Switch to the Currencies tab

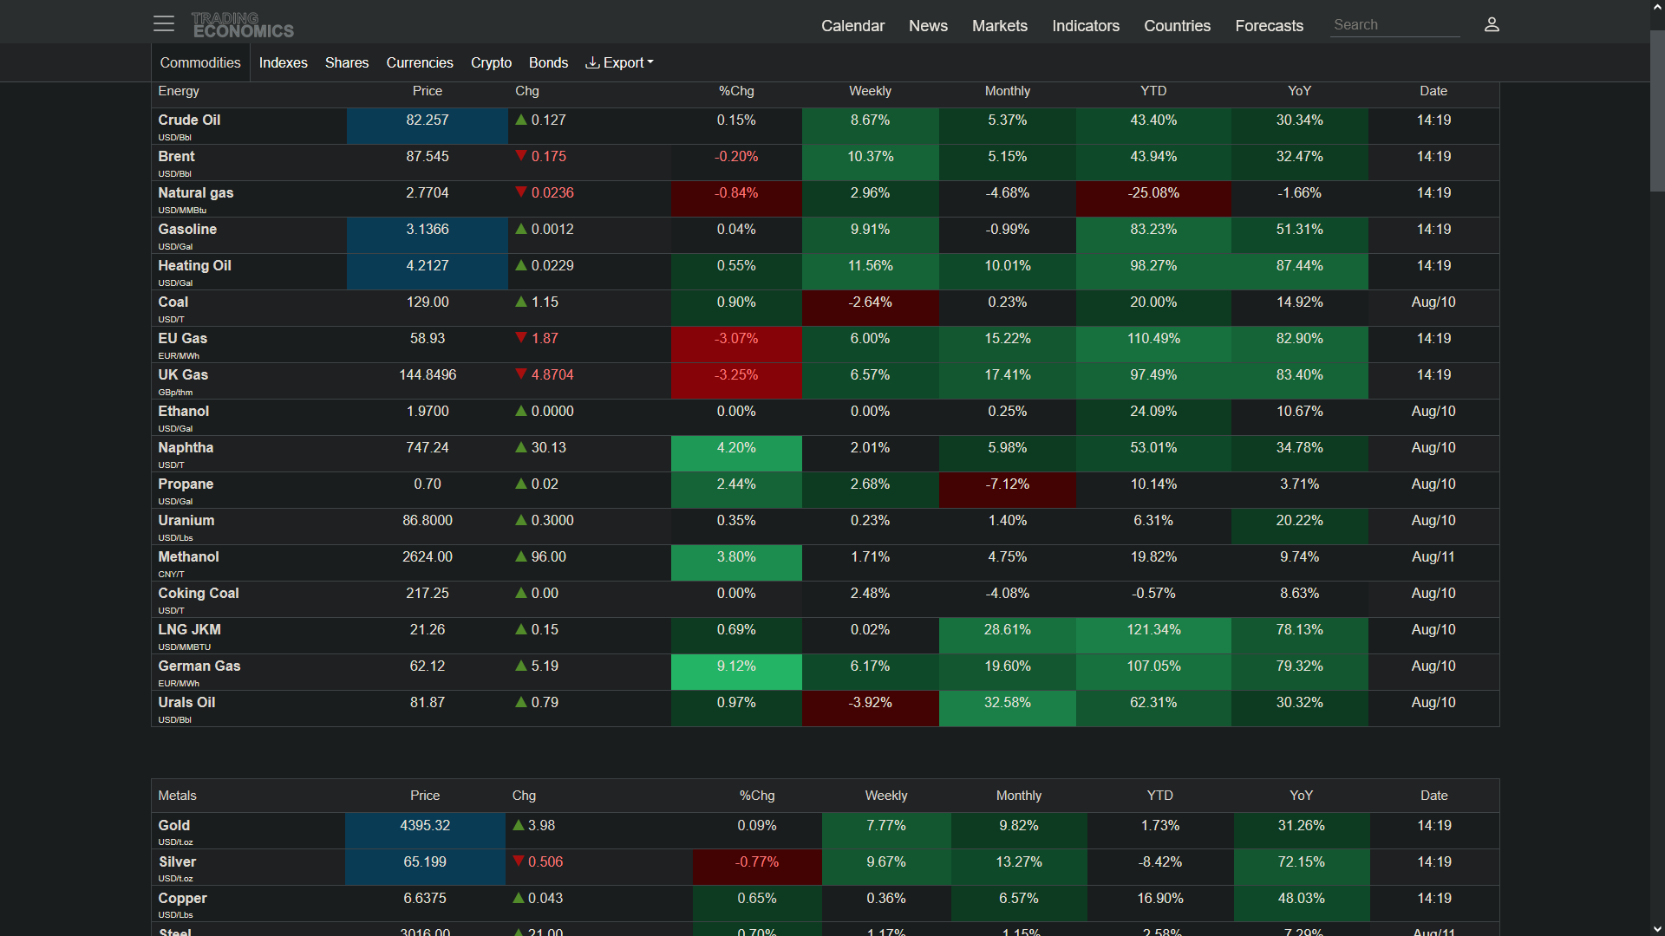click(420, 62)
